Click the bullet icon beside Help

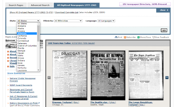click(x=8, y=67)
